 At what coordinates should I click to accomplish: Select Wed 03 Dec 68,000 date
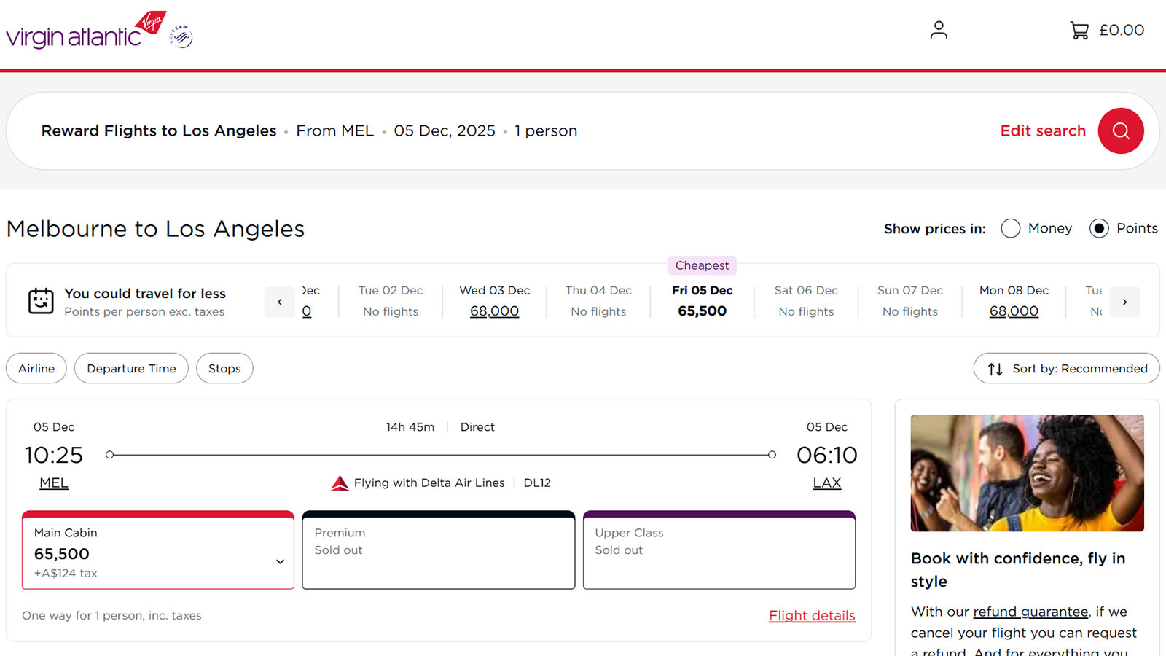tap(494, 301)
